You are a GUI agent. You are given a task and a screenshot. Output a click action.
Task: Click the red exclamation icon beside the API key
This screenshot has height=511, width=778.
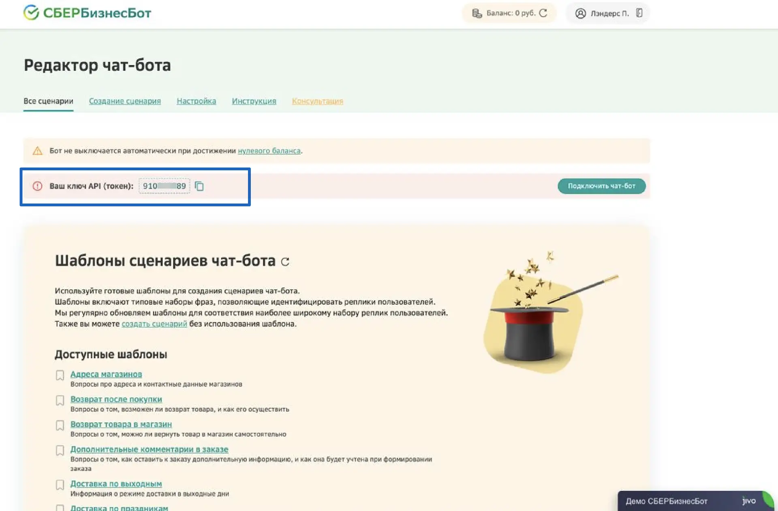pyautogui.click(x=37, y=186)
